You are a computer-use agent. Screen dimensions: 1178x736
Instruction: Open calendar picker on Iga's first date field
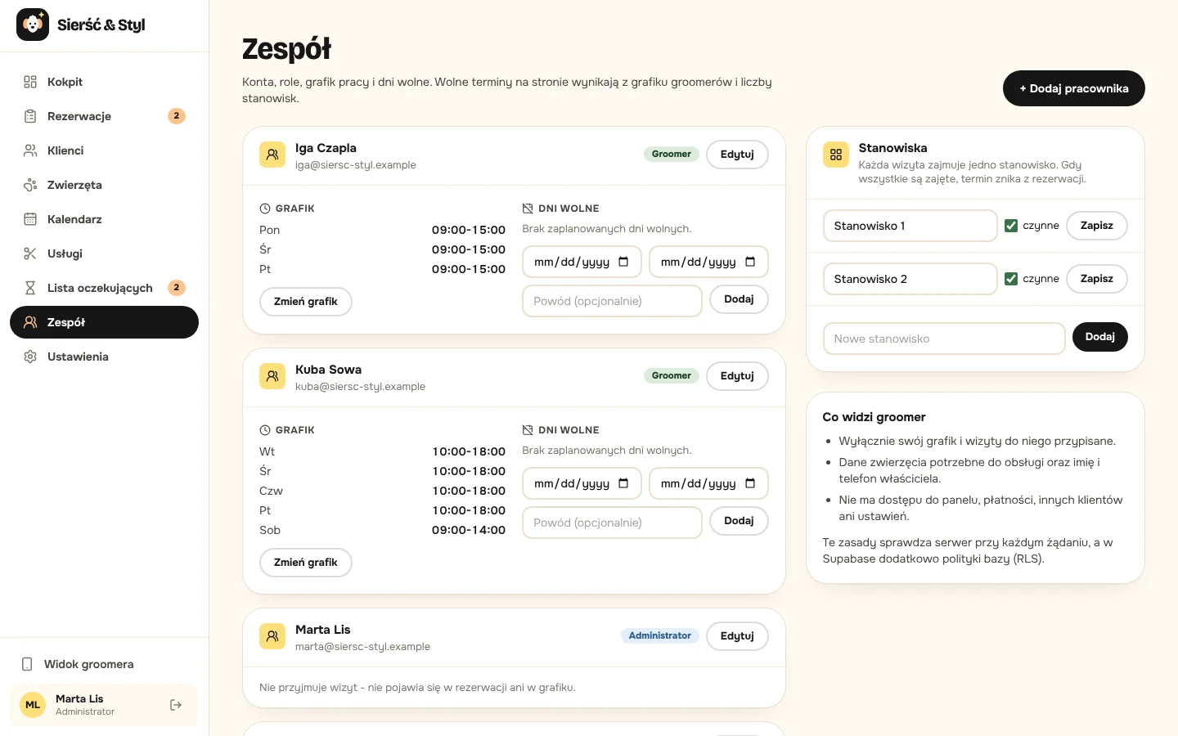tap(623, 262)
